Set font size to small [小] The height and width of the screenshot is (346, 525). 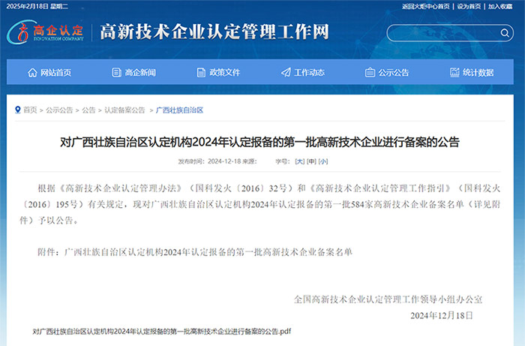(323, 161)
